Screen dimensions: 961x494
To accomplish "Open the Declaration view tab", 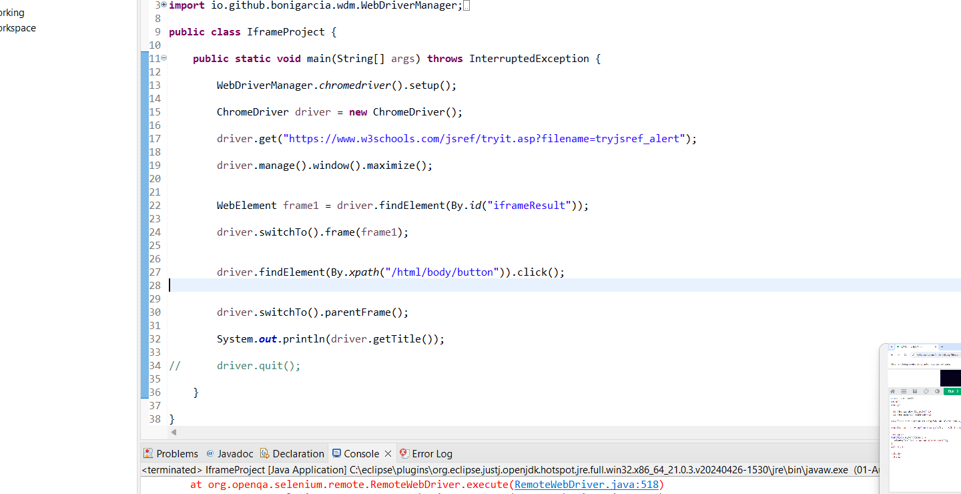I will point(298,453).
